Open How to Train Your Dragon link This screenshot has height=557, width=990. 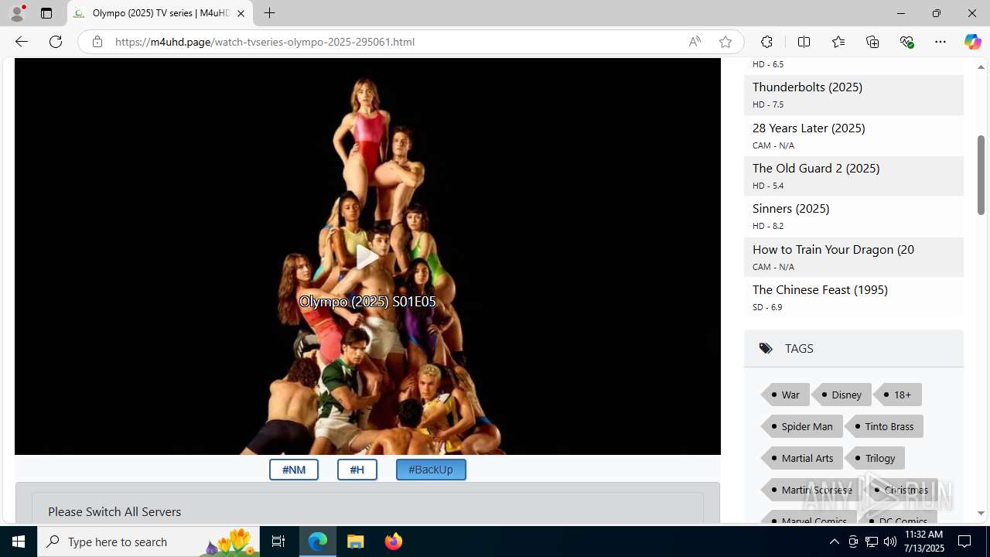pos(833,249)
